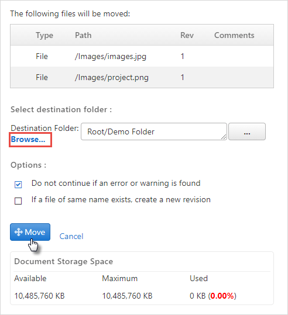Screen dimensions: 288x315
Task: Select the /Images/project.png file row
Action: (142, 77)
